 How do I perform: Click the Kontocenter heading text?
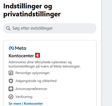(x=21, y=56)
